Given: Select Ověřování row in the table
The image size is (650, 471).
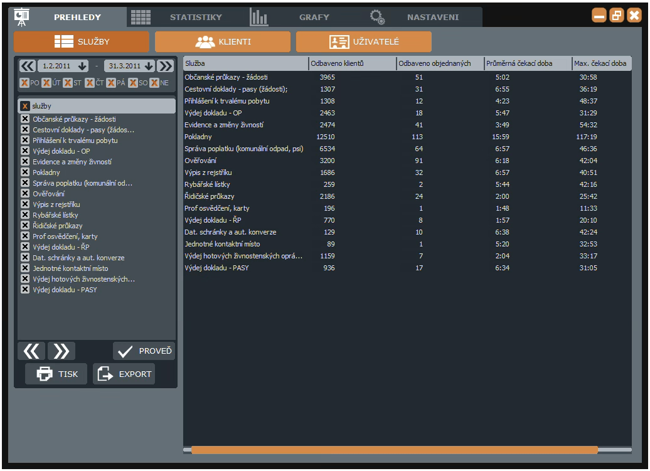Looking at the screenshot, I should (407, 161).
